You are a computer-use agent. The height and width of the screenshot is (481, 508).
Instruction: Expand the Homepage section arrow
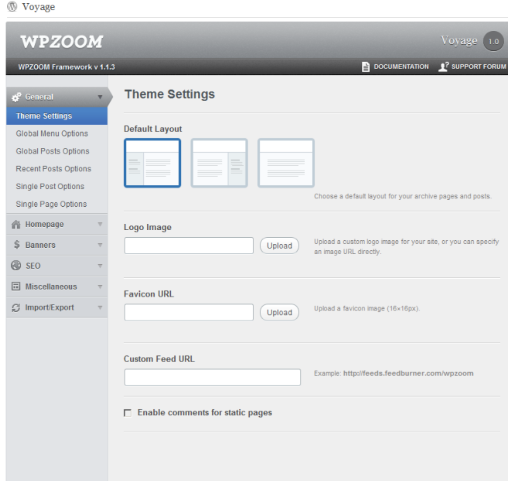(100, 224)
